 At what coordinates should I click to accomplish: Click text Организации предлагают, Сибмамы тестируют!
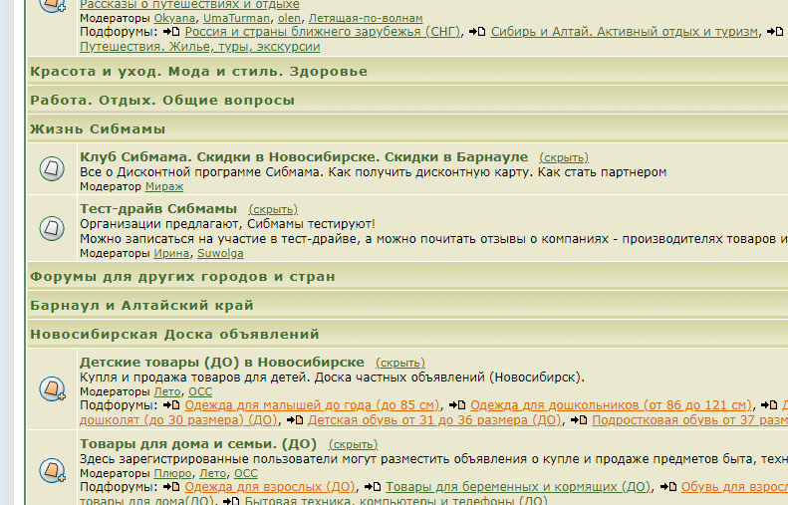tap(227, 223)
